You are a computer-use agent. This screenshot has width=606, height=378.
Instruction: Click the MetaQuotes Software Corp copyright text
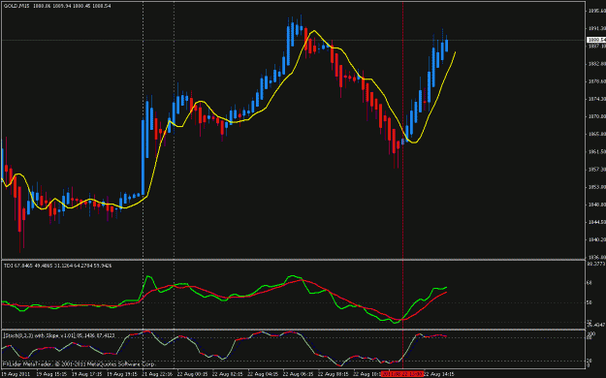80,363
